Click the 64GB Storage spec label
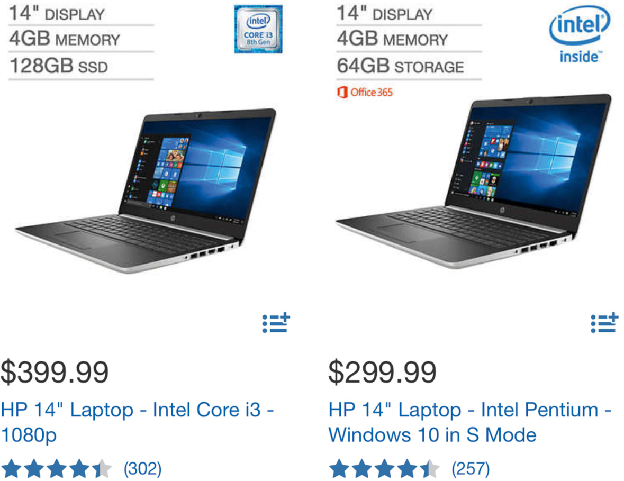The height and width of the screenshot is (481, 624). [400, 66]
